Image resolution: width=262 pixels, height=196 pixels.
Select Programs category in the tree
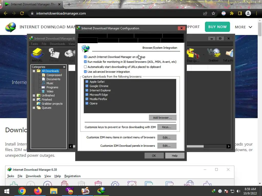52,87
